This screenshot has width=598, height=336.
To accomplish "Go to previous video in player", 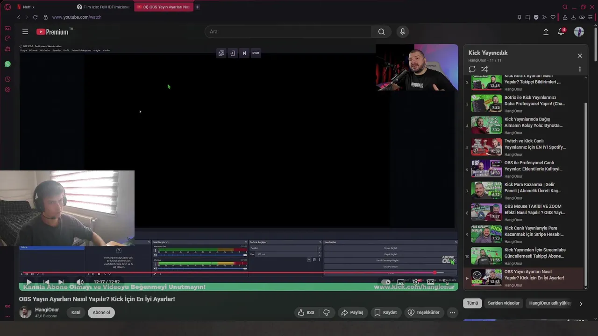I will point(46,282).
